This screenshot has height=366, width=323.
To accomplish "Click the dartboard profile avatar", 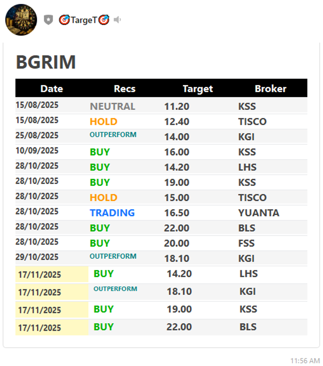I will click(x=21, y=20).
